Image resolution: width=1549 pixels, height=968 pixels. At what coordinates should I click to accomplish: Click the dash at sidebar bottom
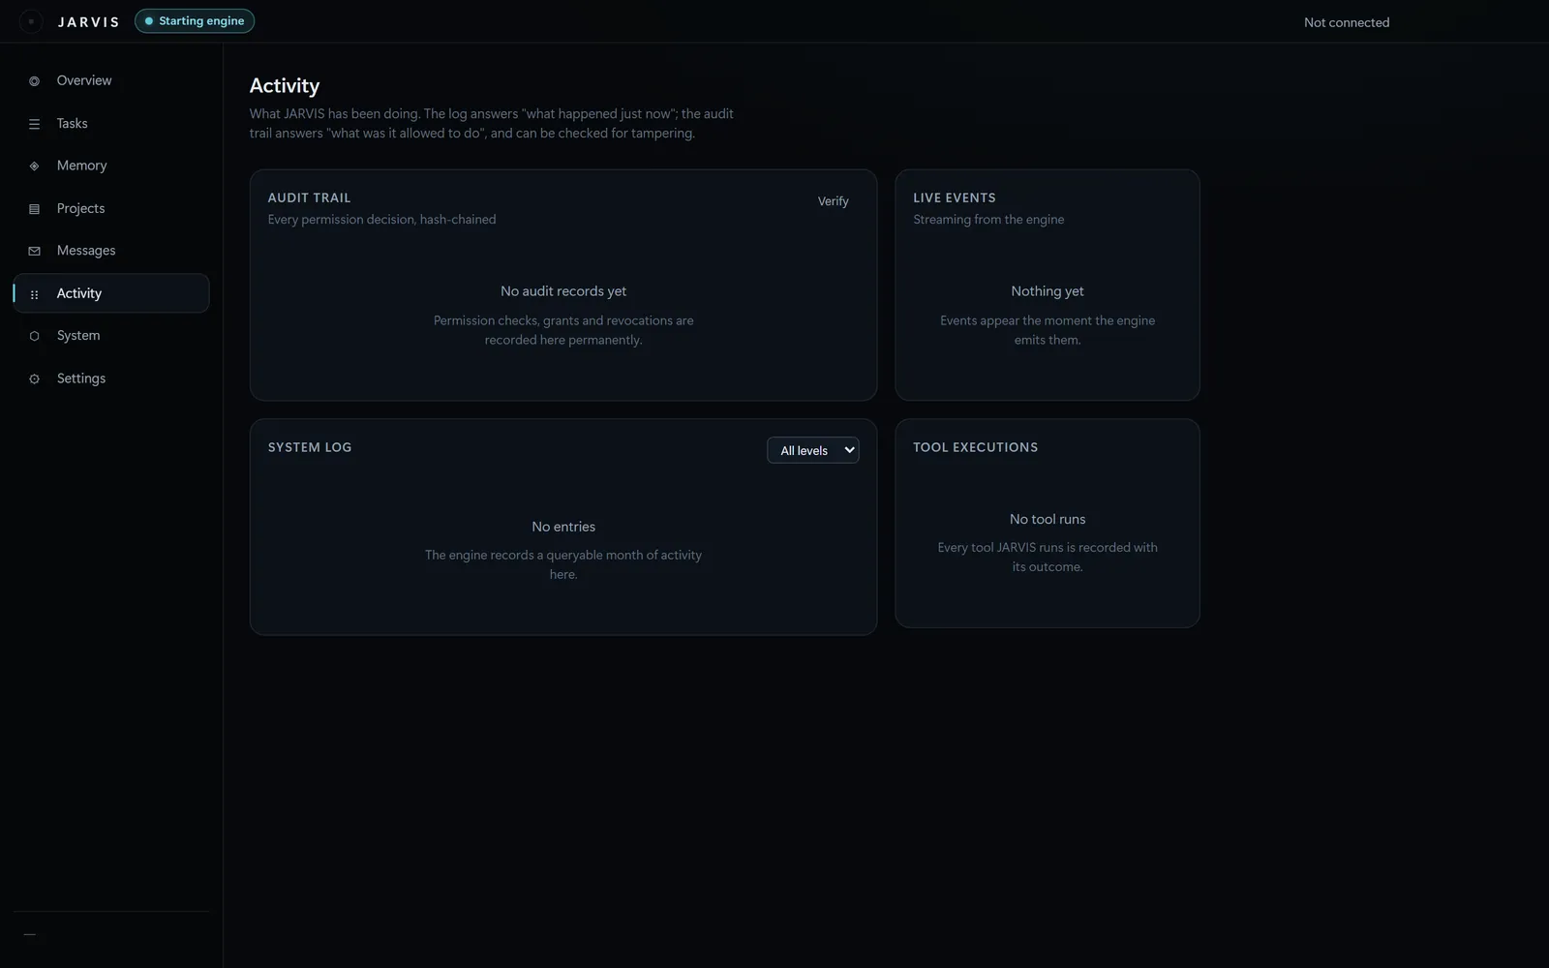point(29,935)
